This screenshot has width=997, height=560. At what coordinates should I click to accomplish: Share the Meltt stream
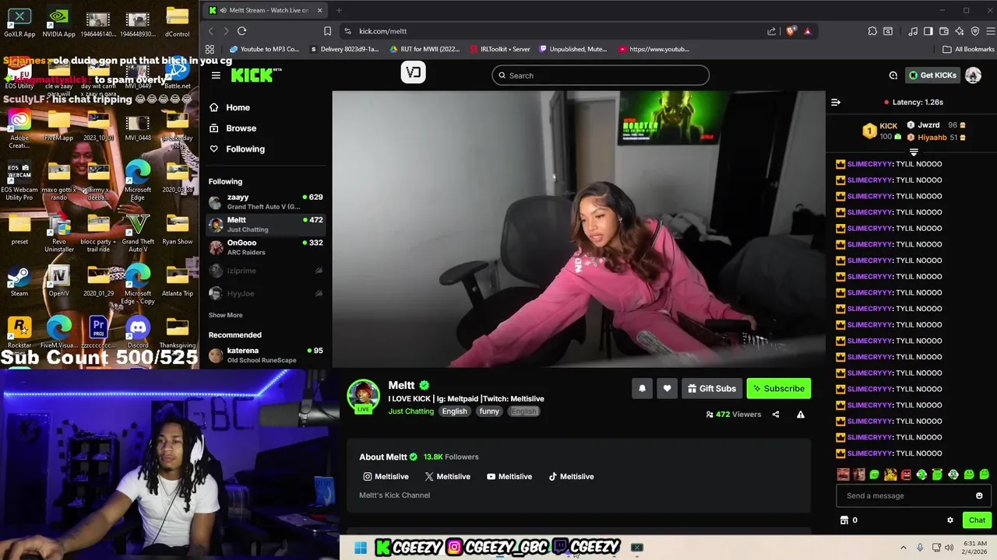[776, 415]
